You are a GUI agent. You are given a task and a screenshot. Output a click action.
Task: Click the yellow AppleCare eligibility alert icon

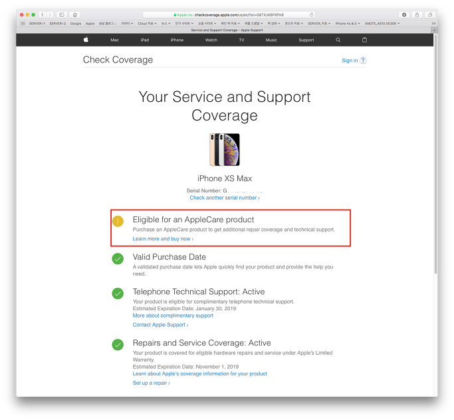(x=118, y=221)
